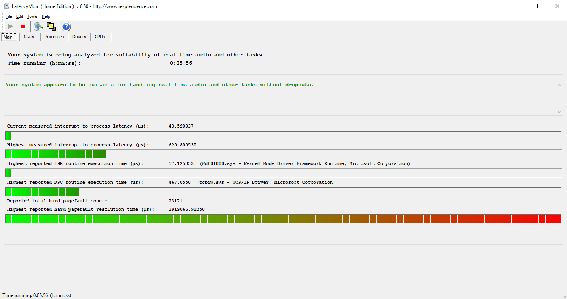Switch to the Processes tab

click(x=54, y=37)
